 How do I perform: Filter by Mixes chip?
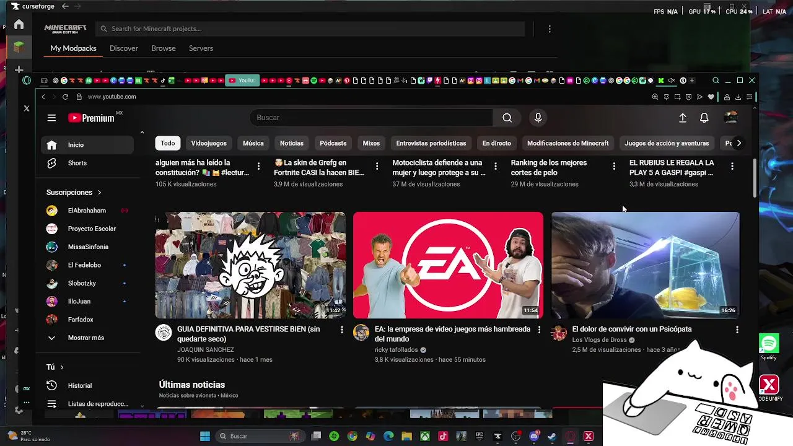[x=371, y=143]
